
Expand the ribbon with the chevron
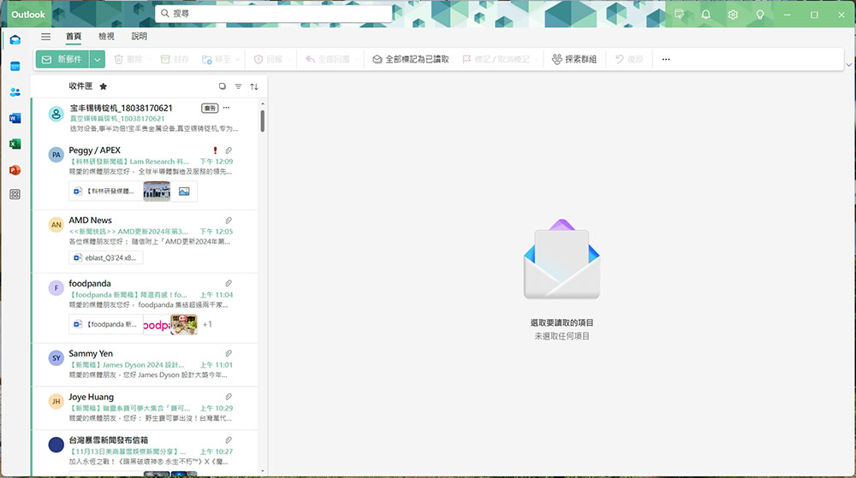pyautogui.click(x=847, y=64)
